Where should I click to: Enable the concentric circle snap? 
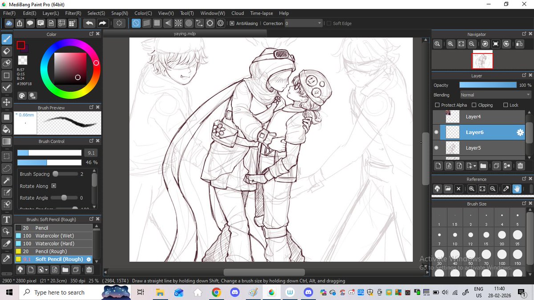[189, 23]
